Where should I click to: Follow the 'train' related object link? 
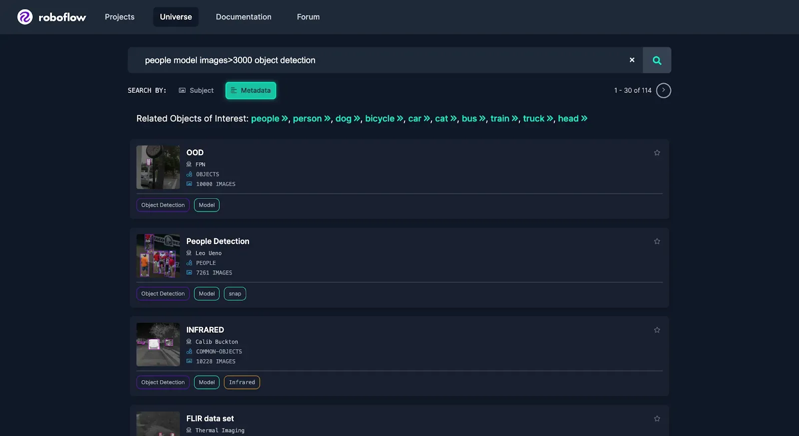coord(504,118)
